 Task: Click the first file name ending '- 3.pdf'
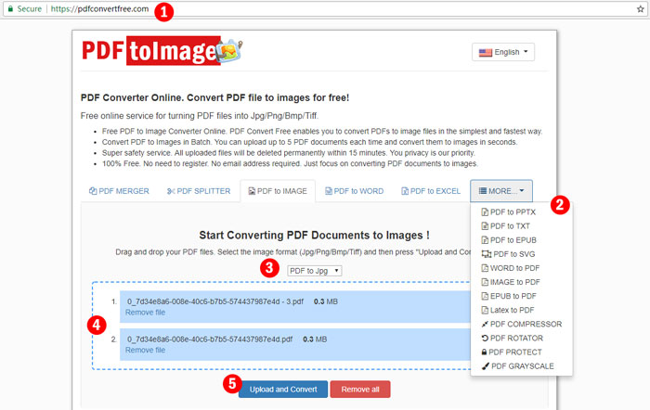tap(215, 301)
